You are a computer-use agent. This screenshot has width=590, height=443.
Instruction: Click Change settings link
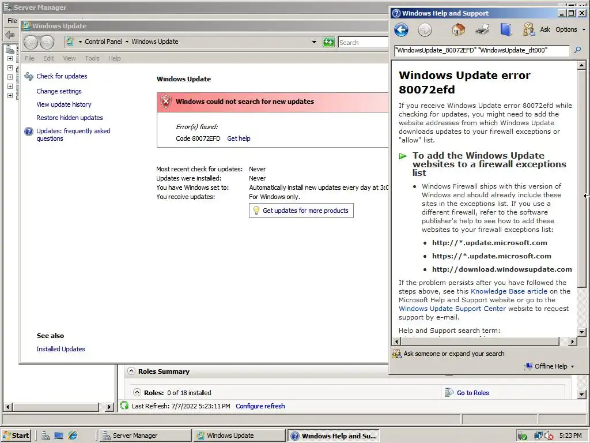pos(59,91)
